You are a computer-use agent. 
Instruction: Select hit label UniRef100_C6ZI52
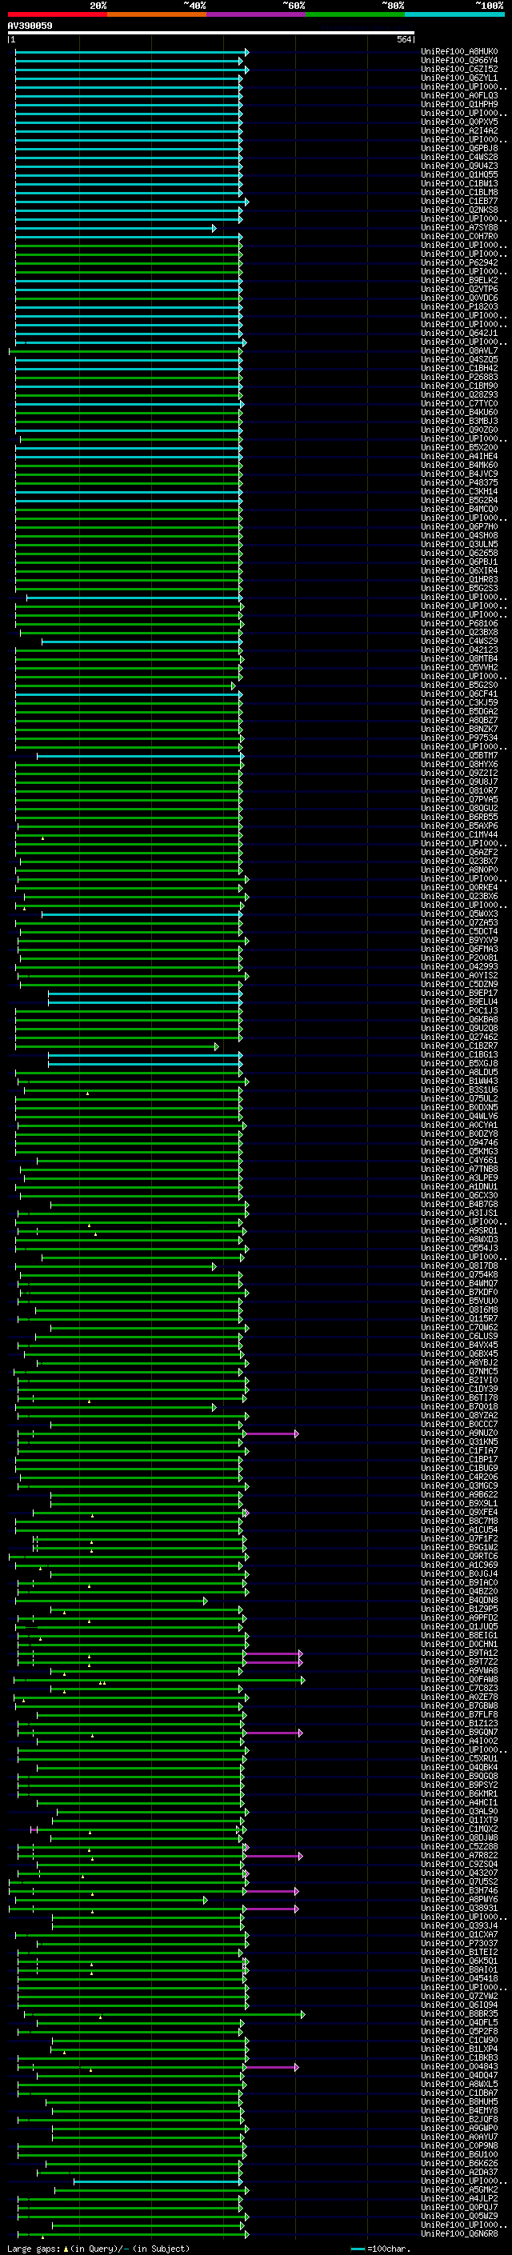[458, 69]
